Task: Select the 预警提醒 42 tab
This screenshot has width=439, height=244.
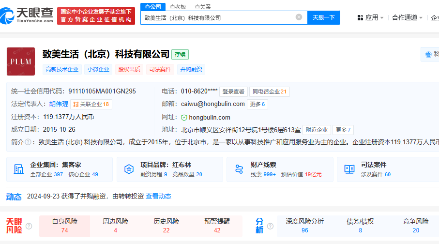Action: (x=217, y=226)
